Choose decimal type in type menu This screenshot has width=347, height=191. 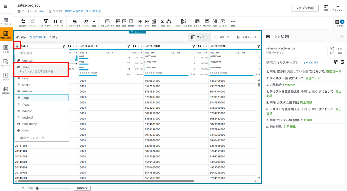tap(41, 118)
